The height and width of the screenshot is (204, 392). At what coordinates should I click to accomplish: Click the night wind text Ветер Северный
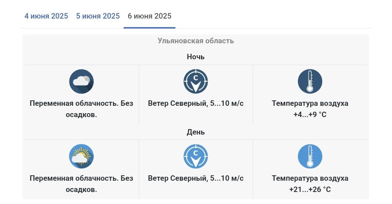coord(177,103)
